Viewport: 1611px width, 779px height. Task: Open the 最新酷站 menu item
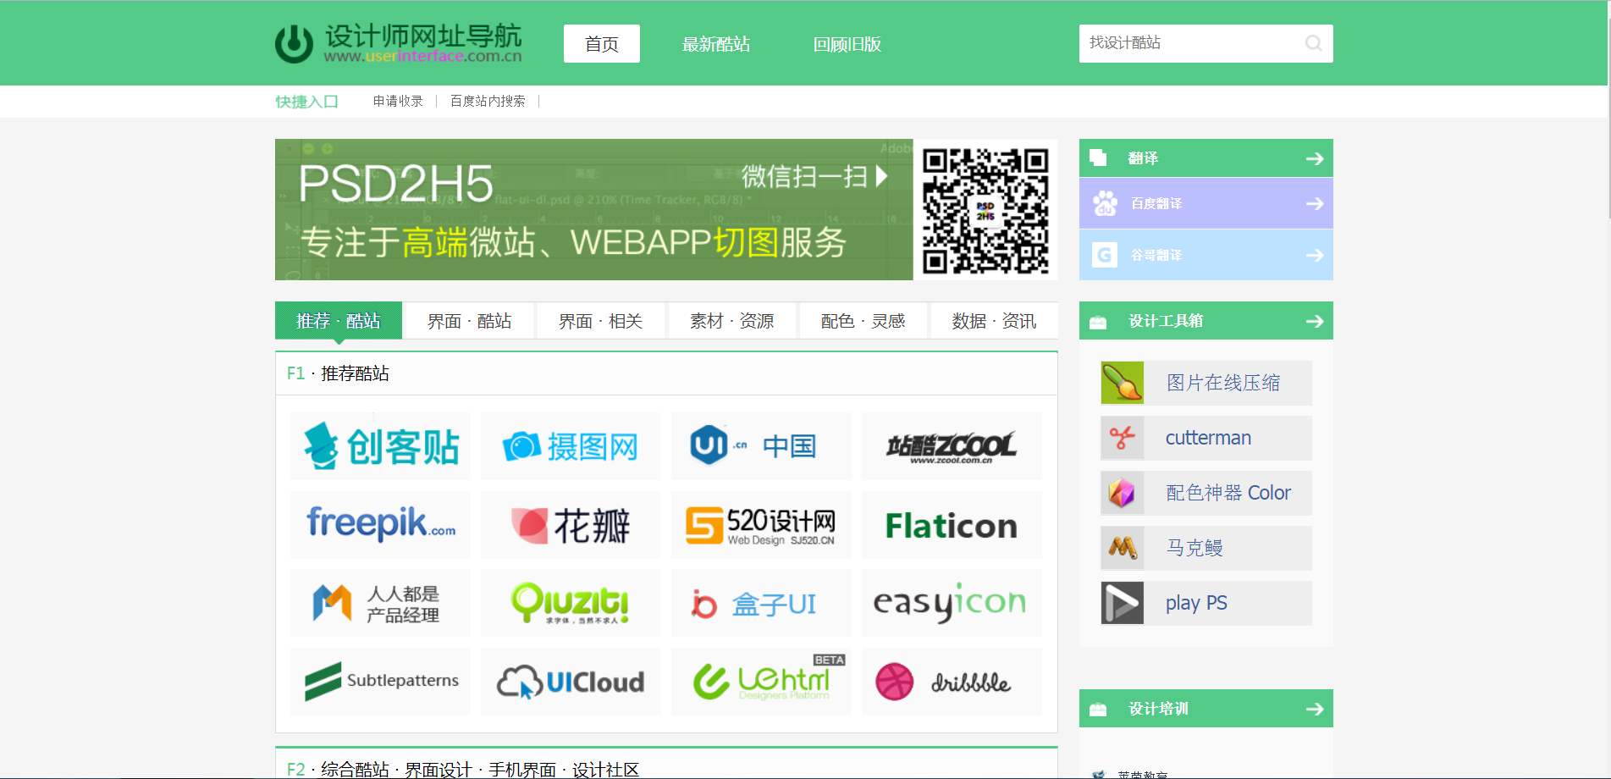coord(715,44)
